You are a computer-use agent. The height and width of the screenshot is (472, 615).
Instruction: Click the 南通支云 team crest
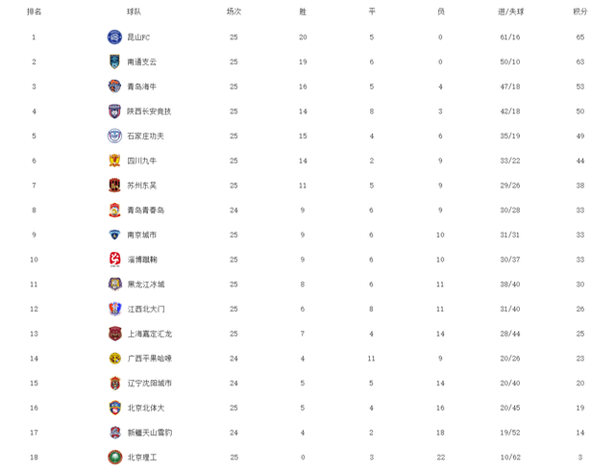[x=114, y=62]
